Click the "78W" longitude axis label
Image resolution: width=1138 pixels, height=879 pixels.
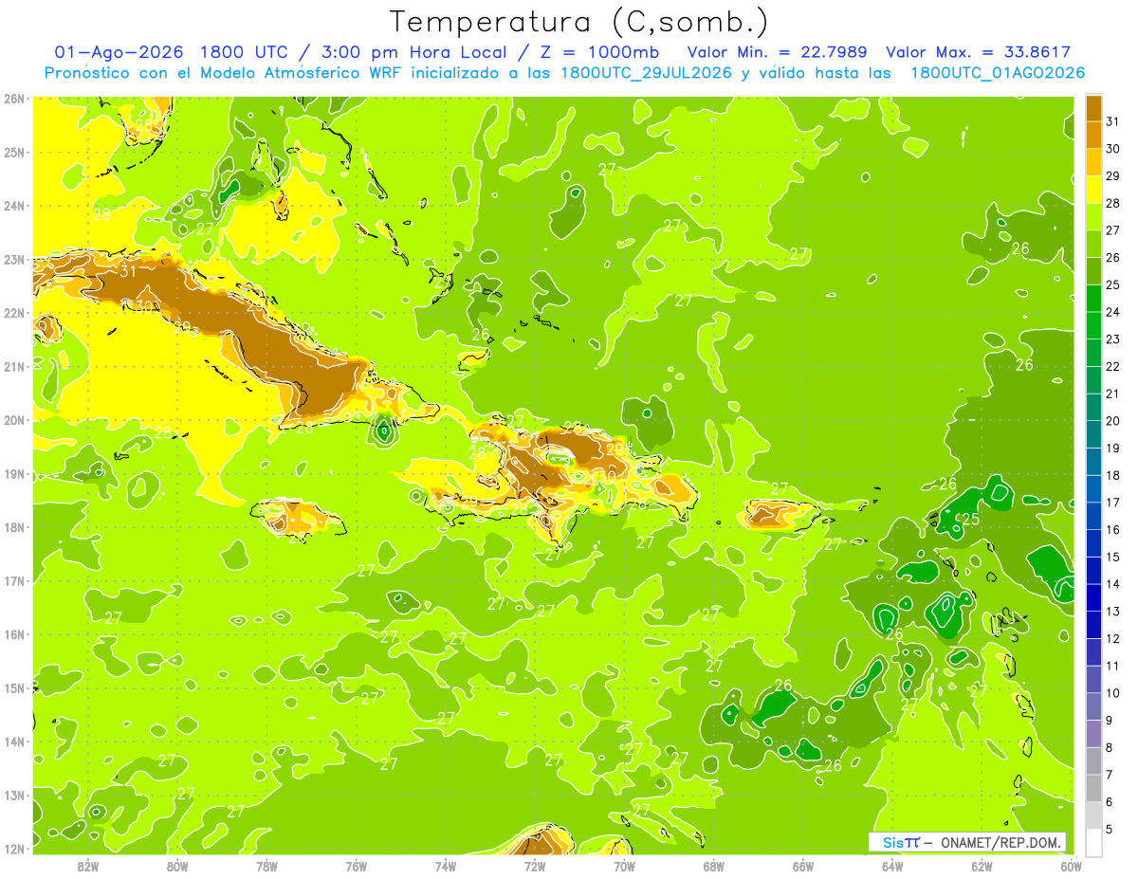[x=266, y=867]
